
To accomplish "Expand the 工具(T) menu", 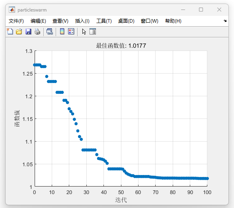I will pyautogui.click(x=104, y=21).
